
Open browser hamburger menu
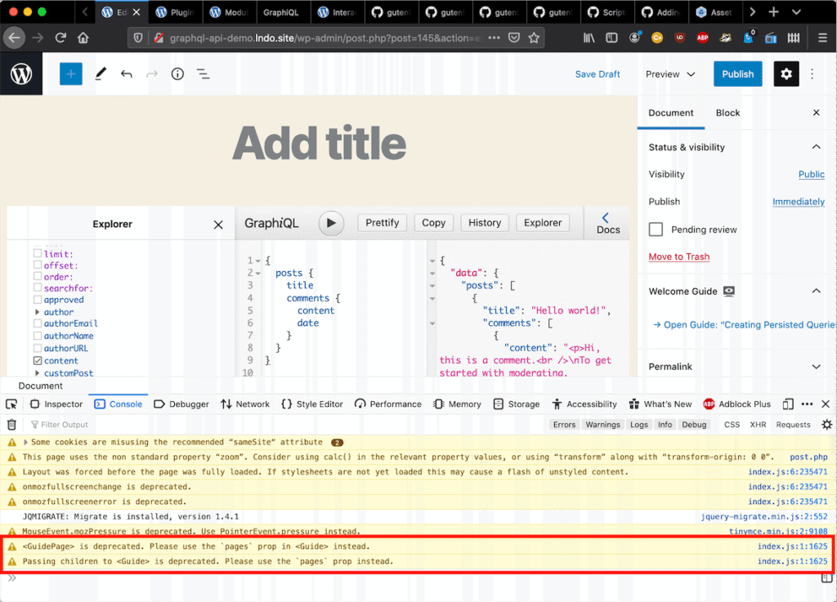822,38
